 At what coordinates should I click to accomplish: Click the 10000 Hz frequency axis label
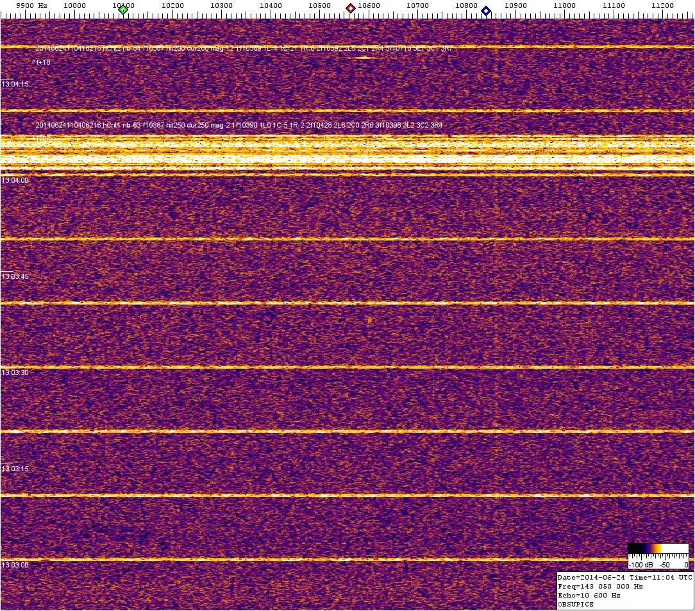pos(75,6)
